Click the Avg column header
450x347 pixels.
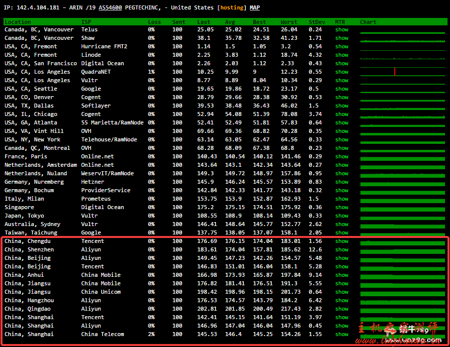(229, 22)
